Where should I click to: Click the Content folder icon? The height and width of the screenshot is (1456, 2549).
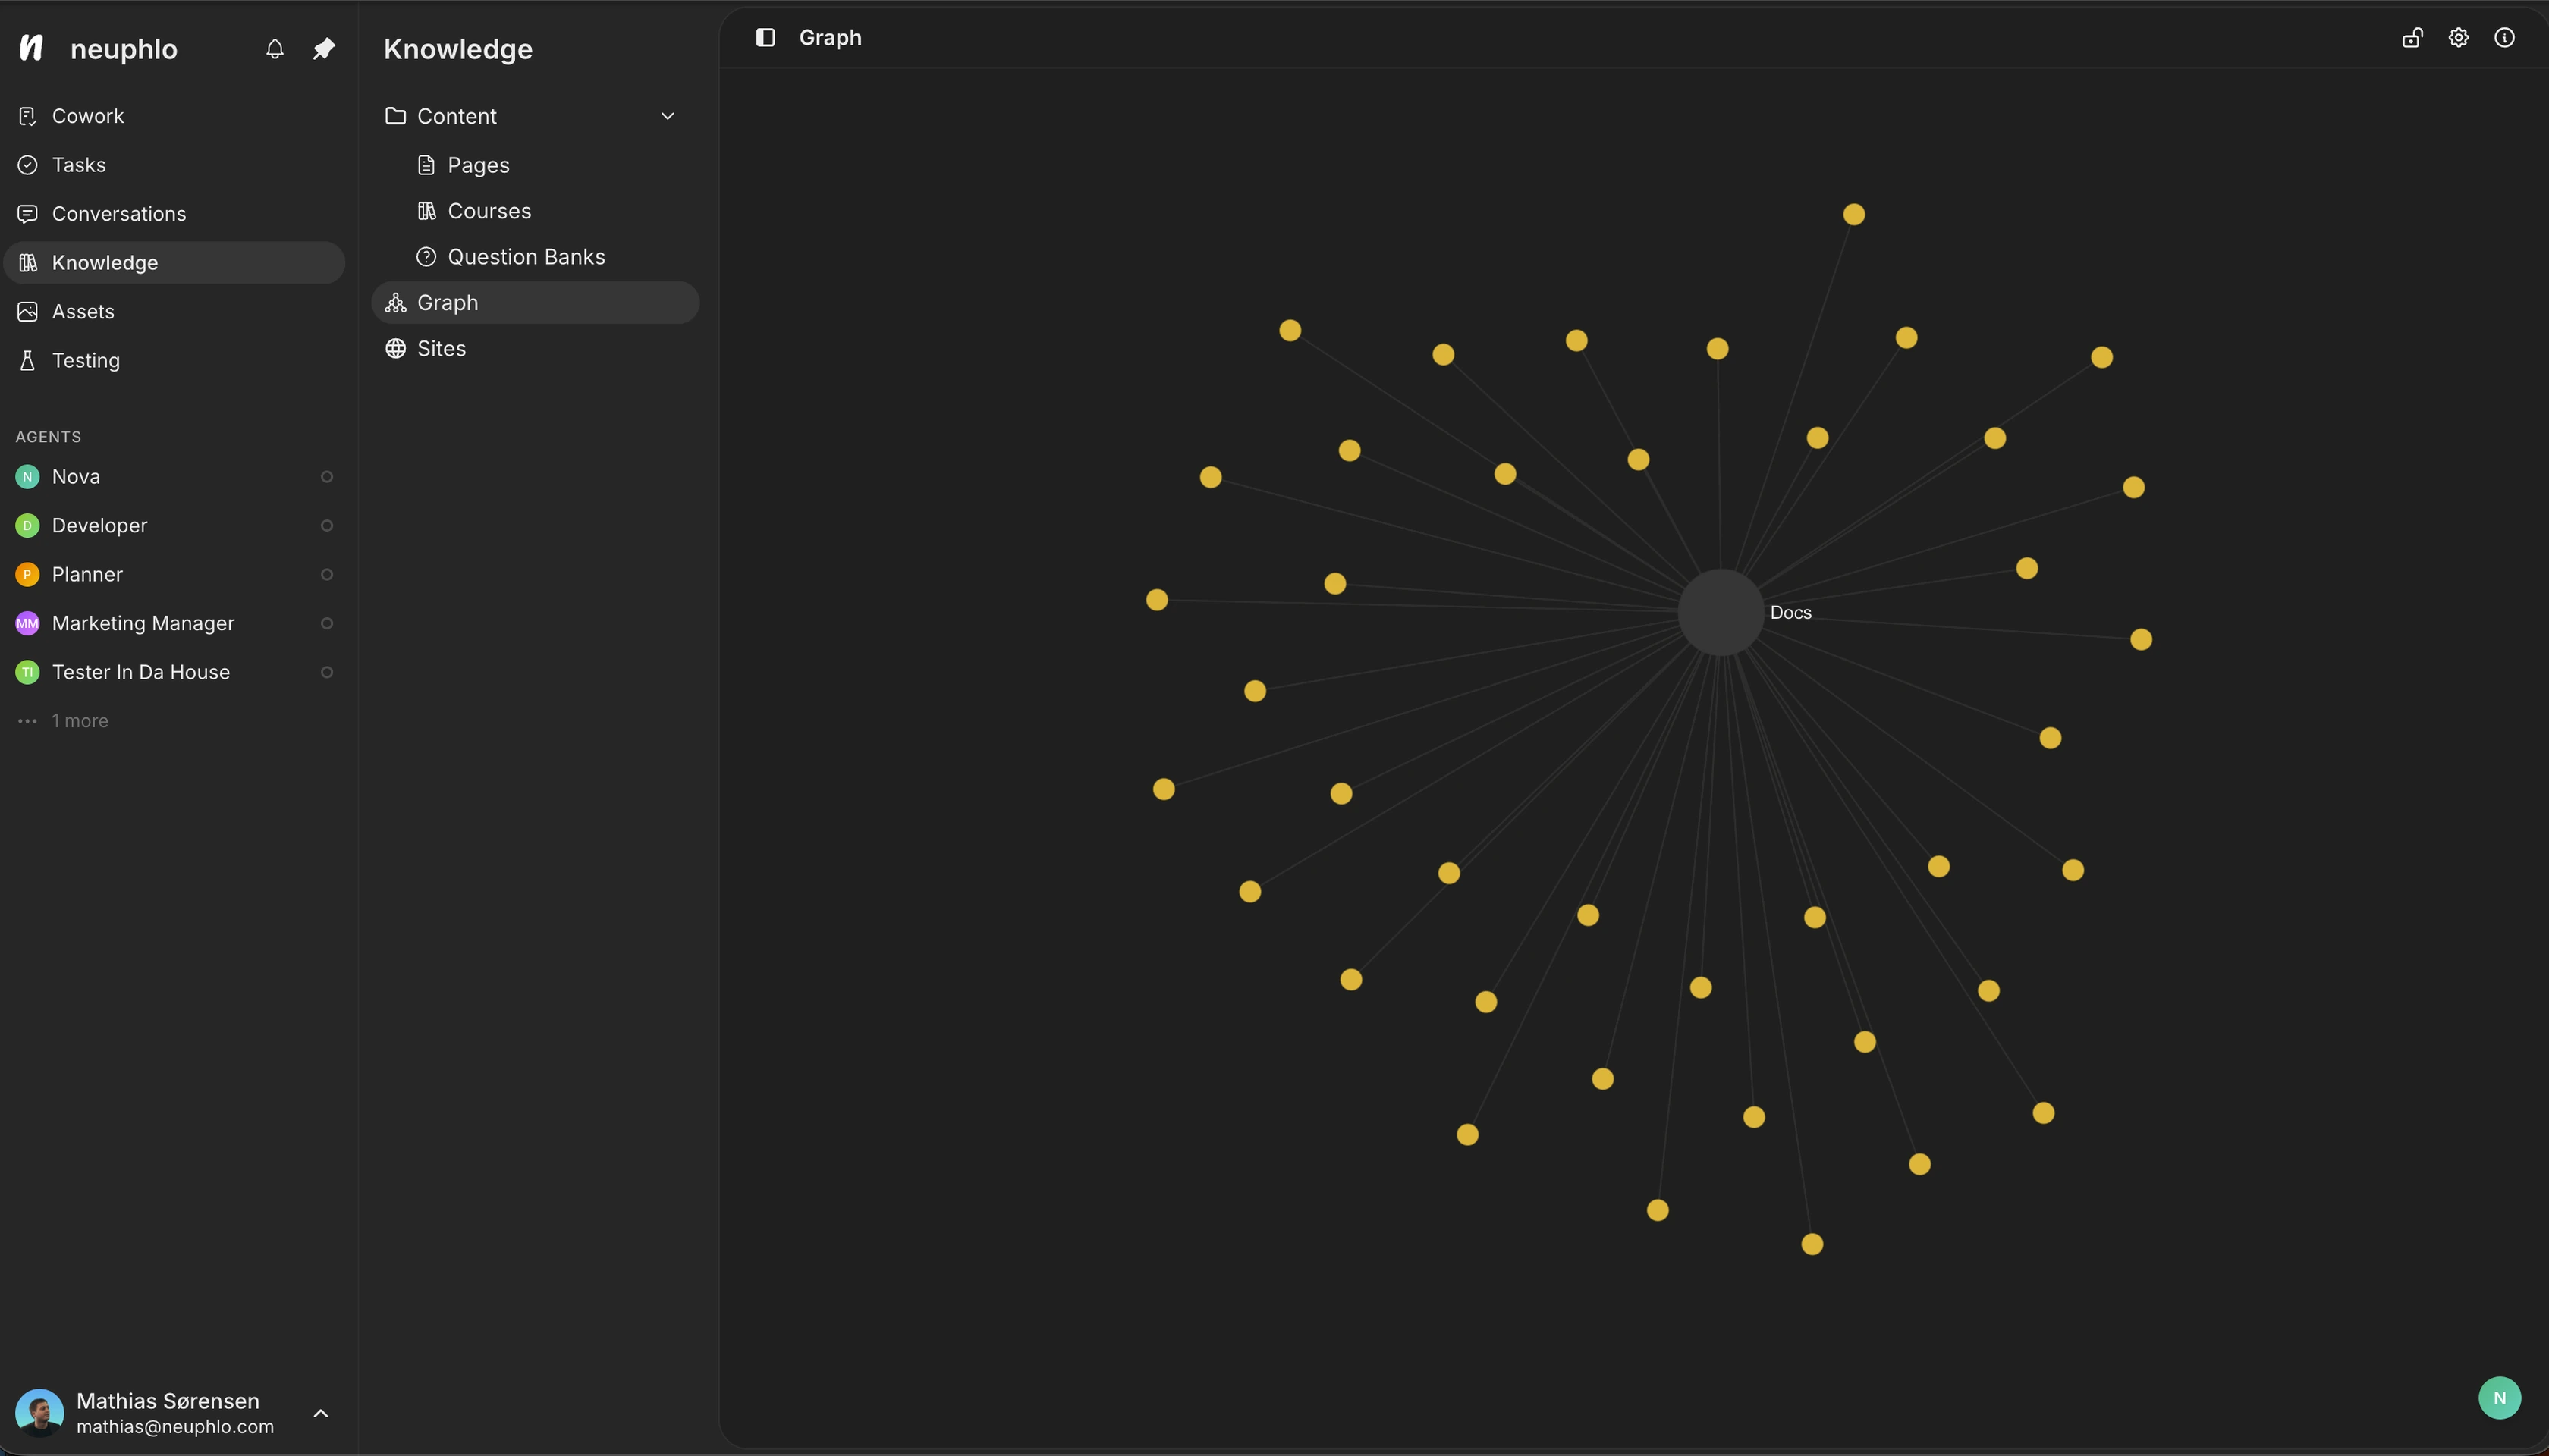click(395, 116)
